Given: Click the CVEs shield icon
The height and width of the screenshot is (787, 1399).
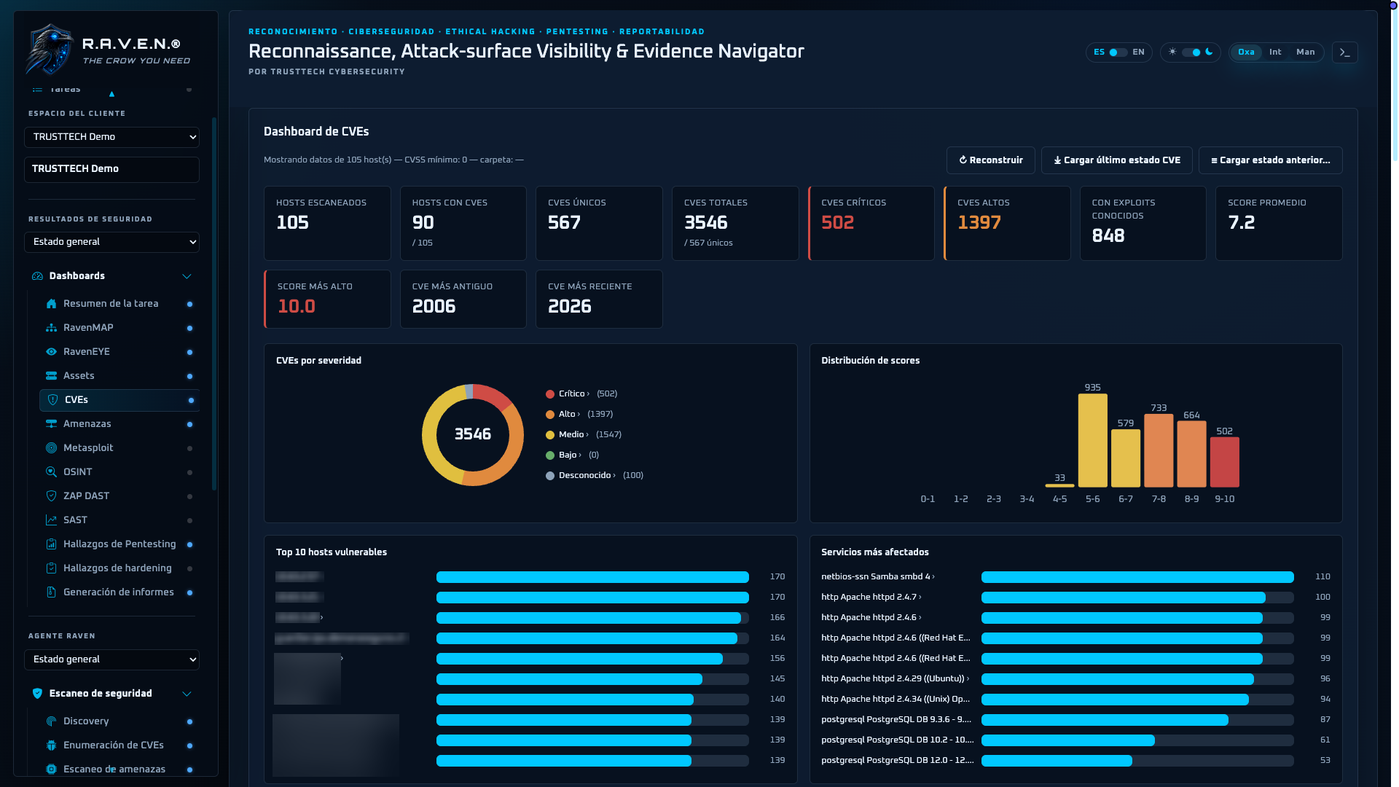Looking at the screenshot, I should tap(52, 400).
